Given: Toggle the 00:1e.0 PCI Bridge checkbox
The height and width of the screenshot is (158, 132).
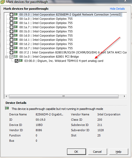Looking at the screenshot, I should pos(11,57).
